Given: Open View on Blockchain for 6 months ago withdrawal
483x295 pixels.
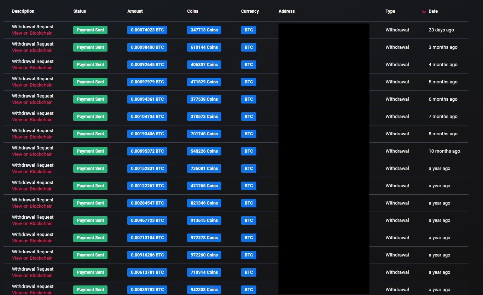Looking at the screenshot, I should [x=32, y=102].
